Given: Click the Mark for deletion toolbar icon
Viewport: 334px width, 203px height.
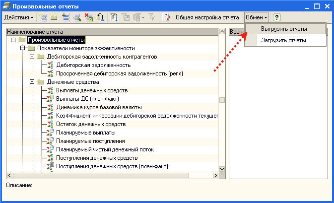Looking at the screenshot, I should 88,17.
